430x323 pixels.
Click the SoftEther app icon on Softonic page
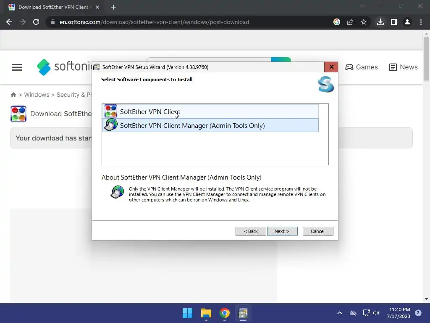[x=18, y=114]
